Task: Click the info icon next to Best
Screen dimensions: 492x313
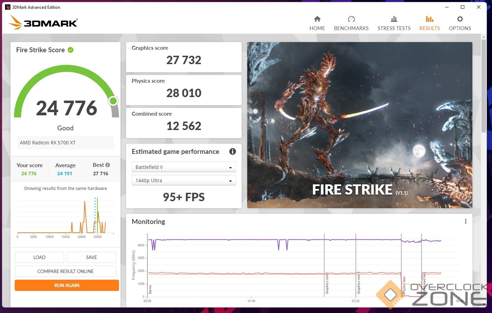Action: 108,165
